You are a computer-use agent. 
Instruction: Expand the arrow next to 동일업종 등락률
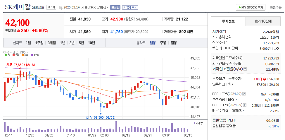click(x=237, y=126)
